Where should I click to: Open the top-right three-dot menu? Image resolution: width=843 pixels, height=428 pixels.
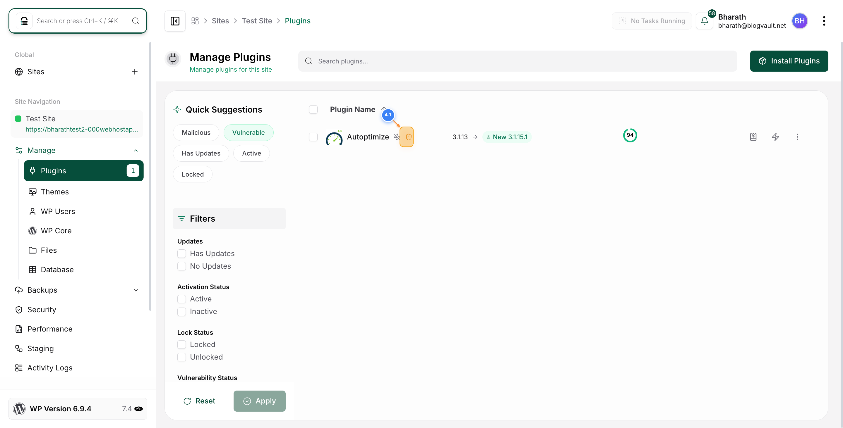pyautogui.click(x=824, y=21)
